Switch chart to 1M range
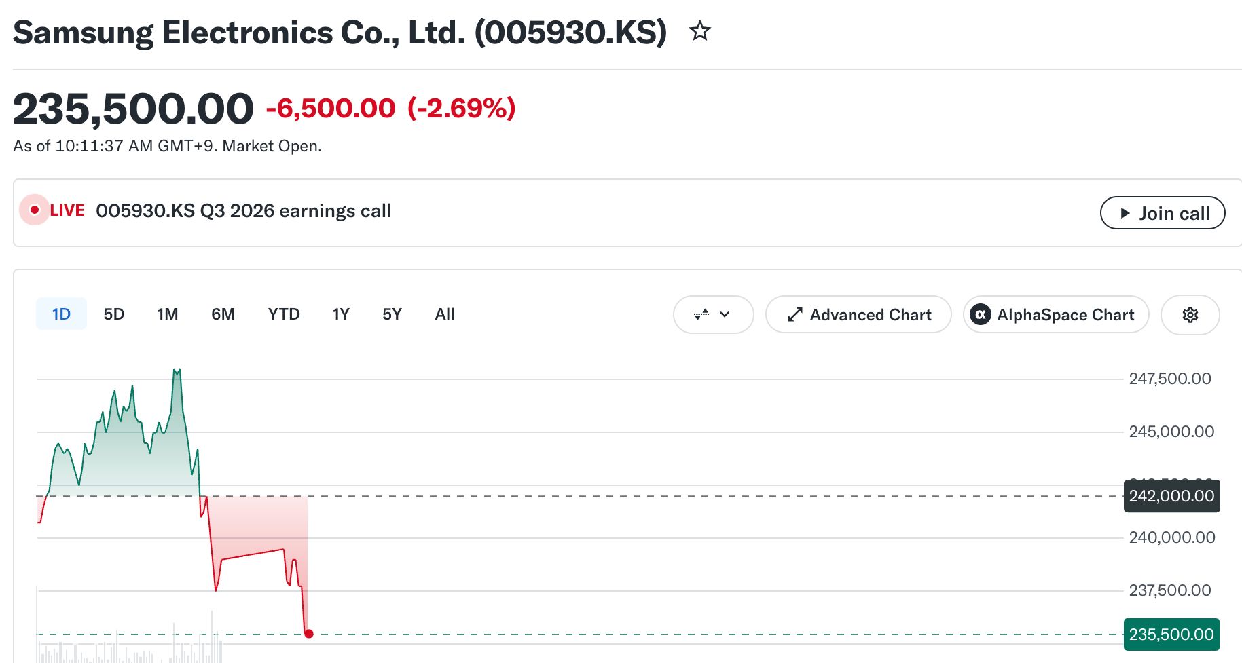Image resolution: width=1242 pixels, height=663 pixels. (x=168, y=314)
